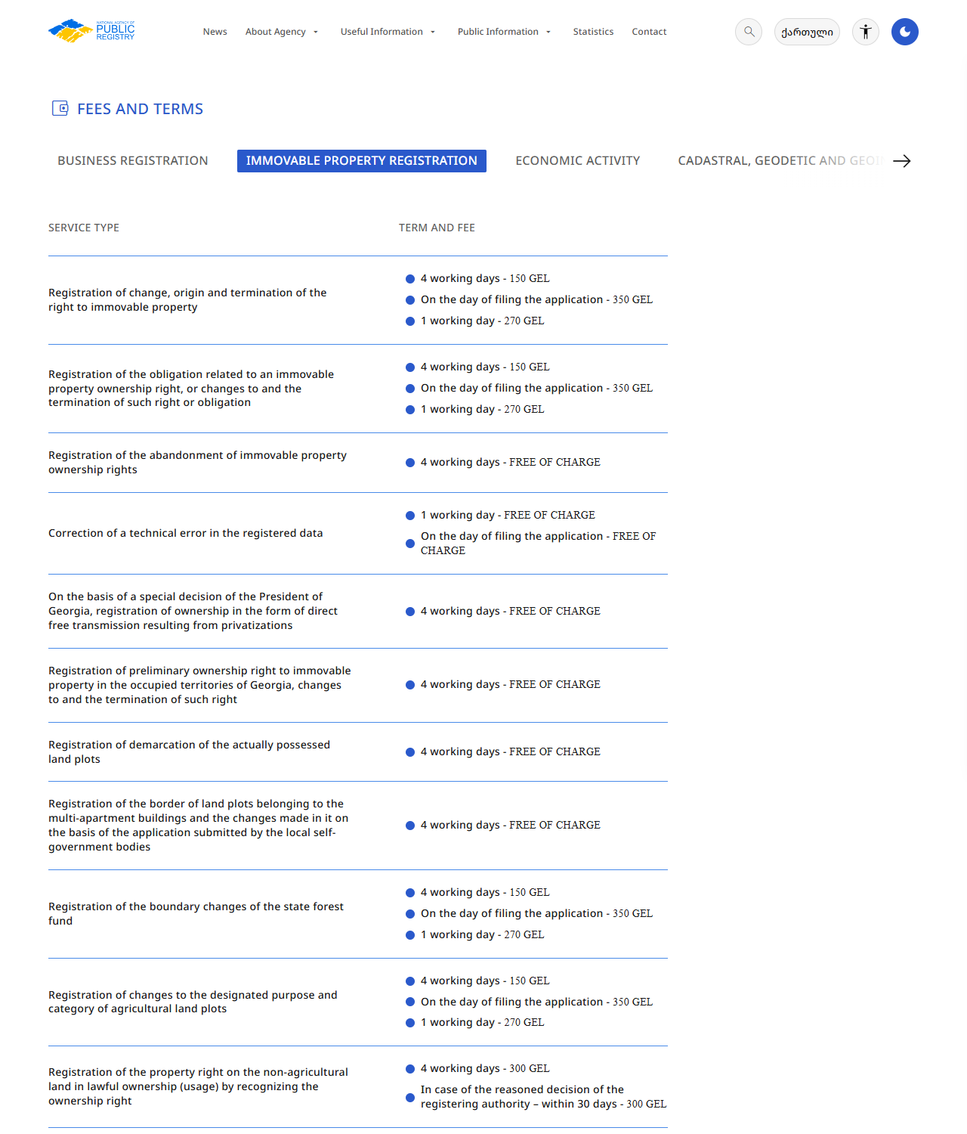The width and height of the screenshot is (967, 1134).
Task: Click 'On the day of filing the application - FREE OF CHARGE'
Action: click(538, 543)
